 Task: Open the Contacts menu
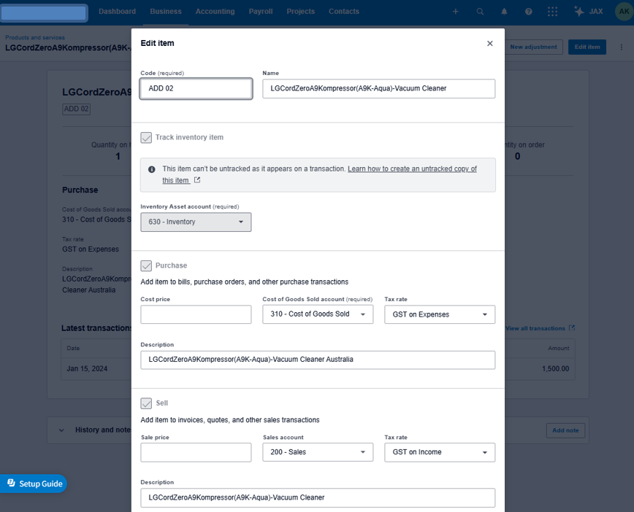coord(344,12)
